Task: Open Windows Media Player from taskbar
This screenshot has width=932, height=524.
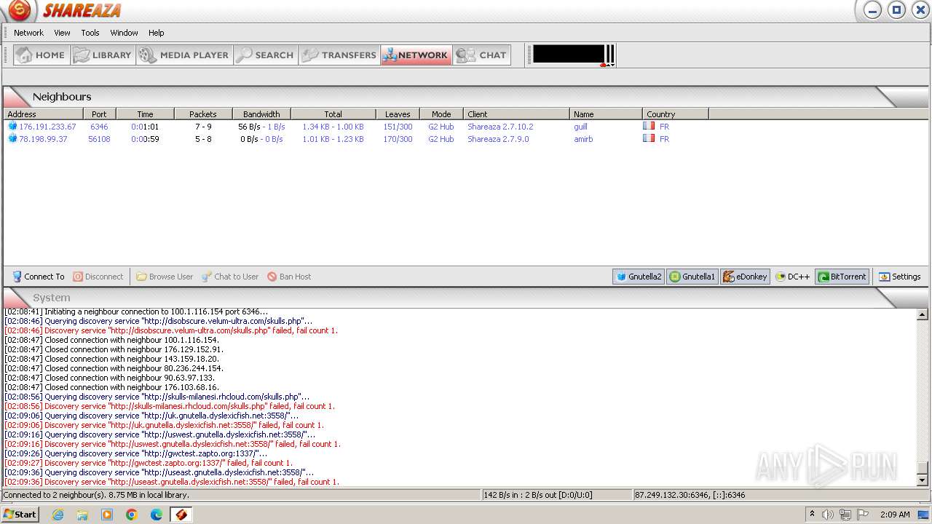Action: tap(107, 515)
